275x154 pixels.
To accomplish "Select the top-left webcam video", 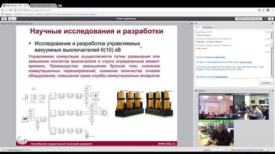I will point(216,107).
